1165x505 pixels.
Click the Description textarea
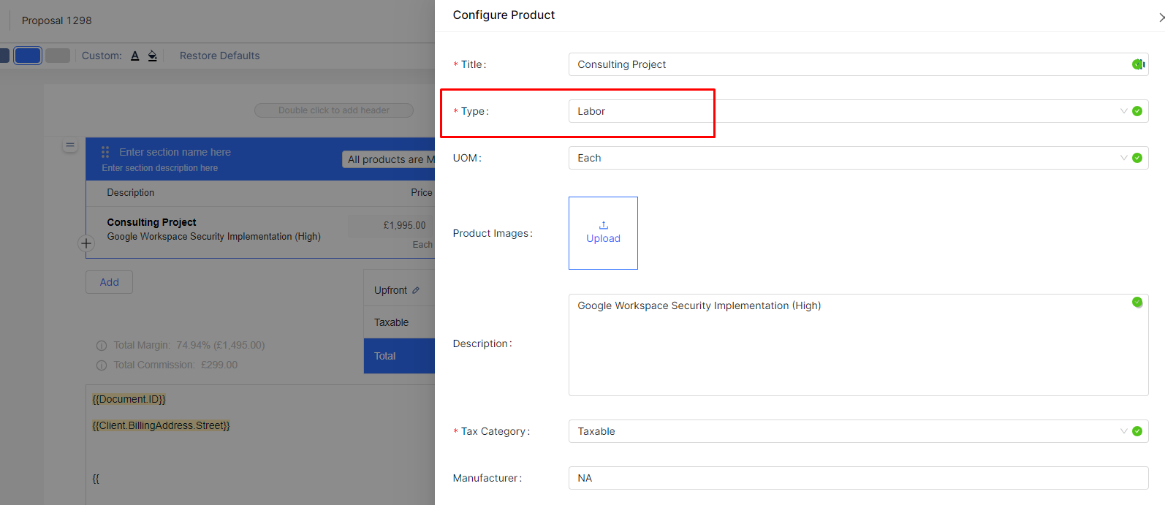[x=858, y=345]
